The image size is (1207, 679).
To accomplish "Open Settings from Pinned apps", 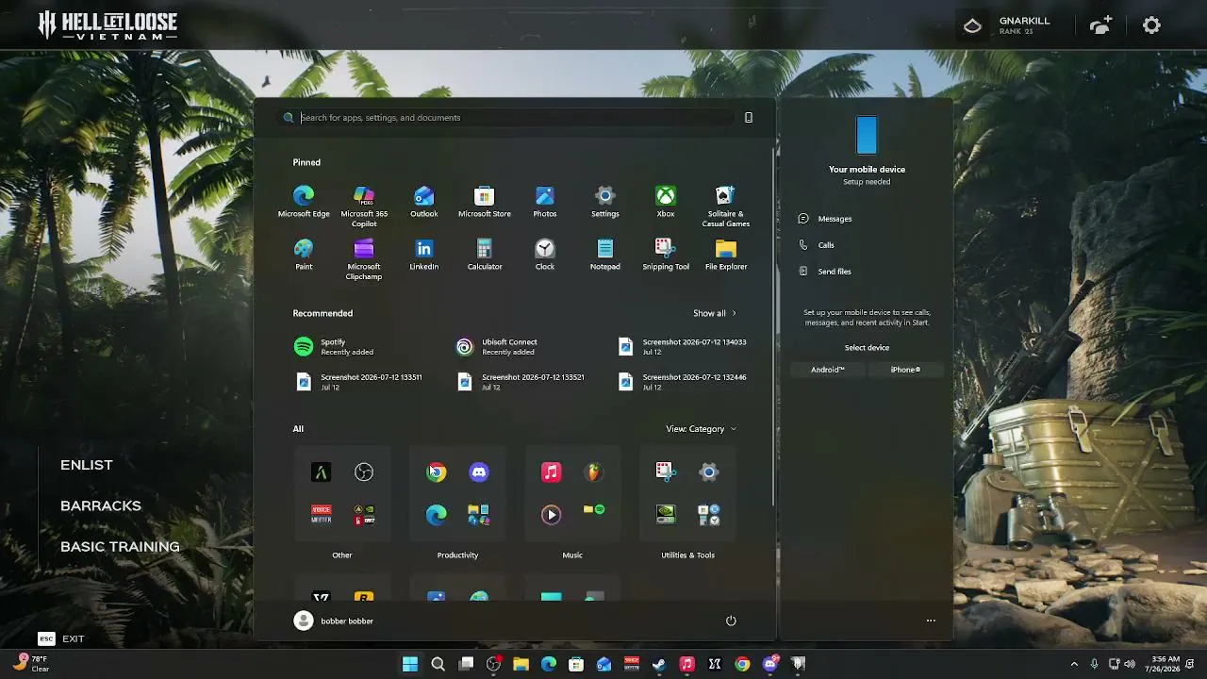I will (605, 202).
